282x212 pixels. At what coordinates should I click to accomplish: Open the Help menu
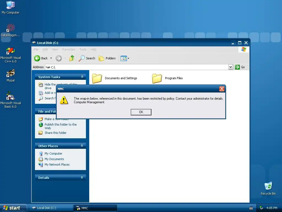tap(93, 49)
